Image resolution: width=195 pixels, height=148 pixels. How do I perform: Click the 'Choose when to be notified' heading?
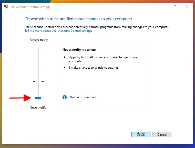[78, 19]
